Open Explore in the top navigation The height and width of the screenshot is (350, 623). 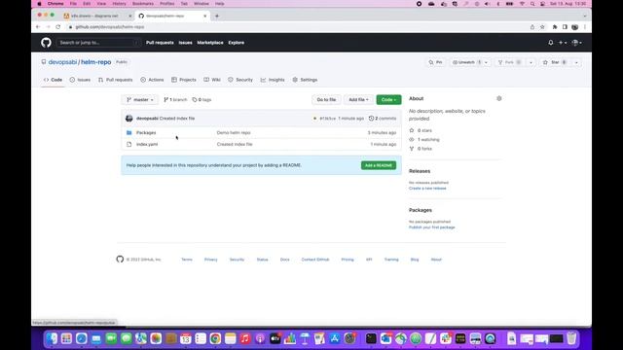point(236,43)
